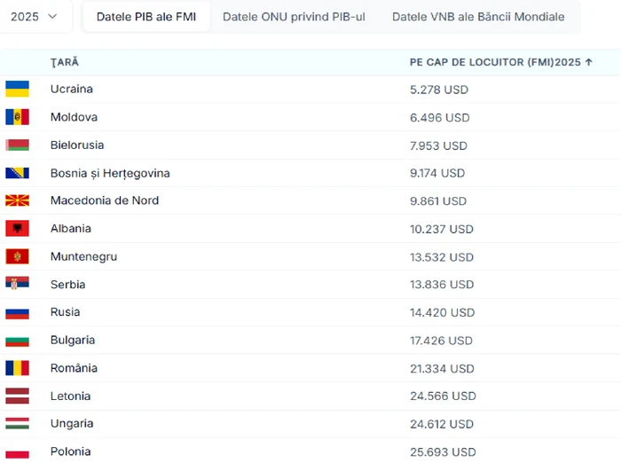Click the Montenegro flag icon
Viewport: 621px width, 463px height.
click(x=17, y=256)
